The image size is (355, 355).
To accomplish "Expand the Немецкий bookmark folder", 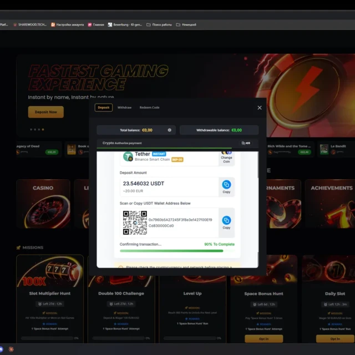I will tap(186, 24).
